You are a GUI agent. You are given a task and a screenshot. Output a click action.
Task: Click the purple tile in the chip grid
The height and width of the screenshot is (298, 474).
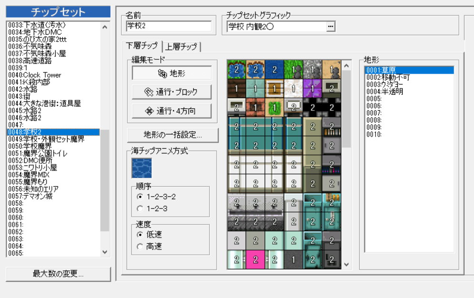pyautogui.click(x=313, y=88)
